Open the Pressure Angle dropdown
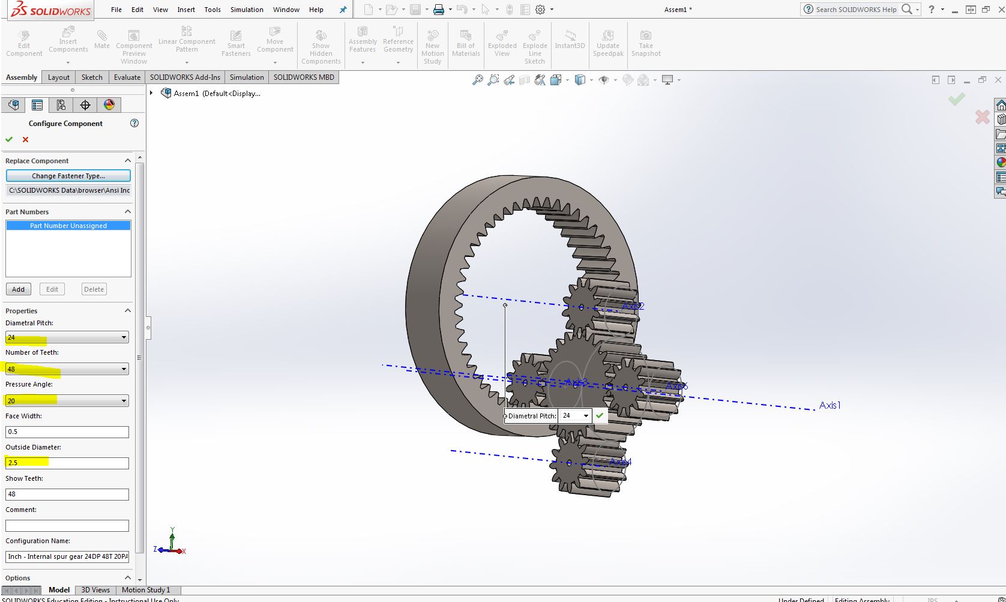 124,400
